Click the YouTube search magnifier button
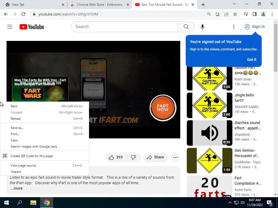 186,27
